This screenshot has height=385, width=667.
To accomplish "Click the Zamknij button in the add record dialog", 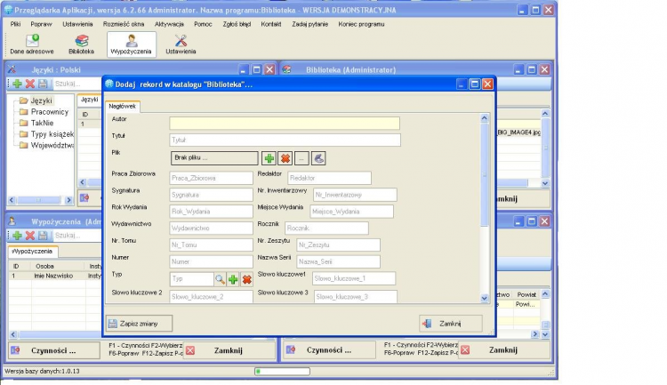I will tap(451, 324).
